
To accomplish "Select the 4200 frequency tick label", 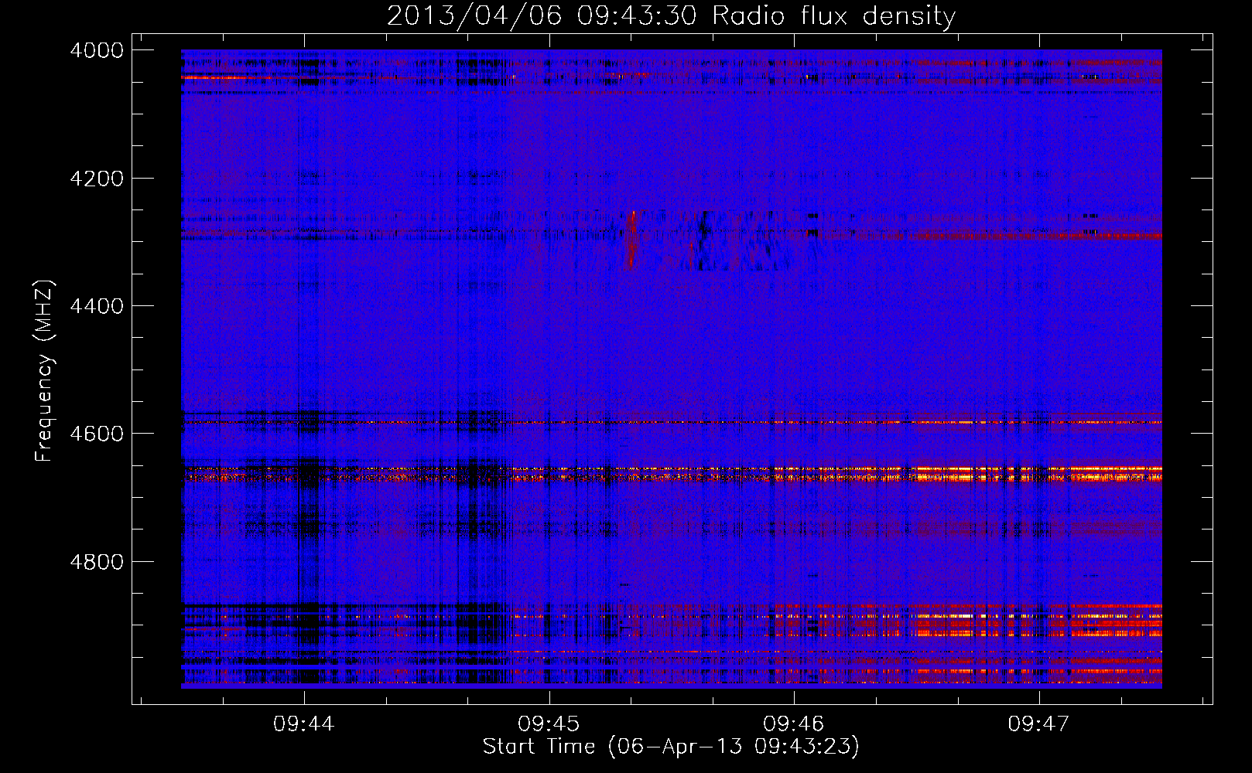I will 97,179.
